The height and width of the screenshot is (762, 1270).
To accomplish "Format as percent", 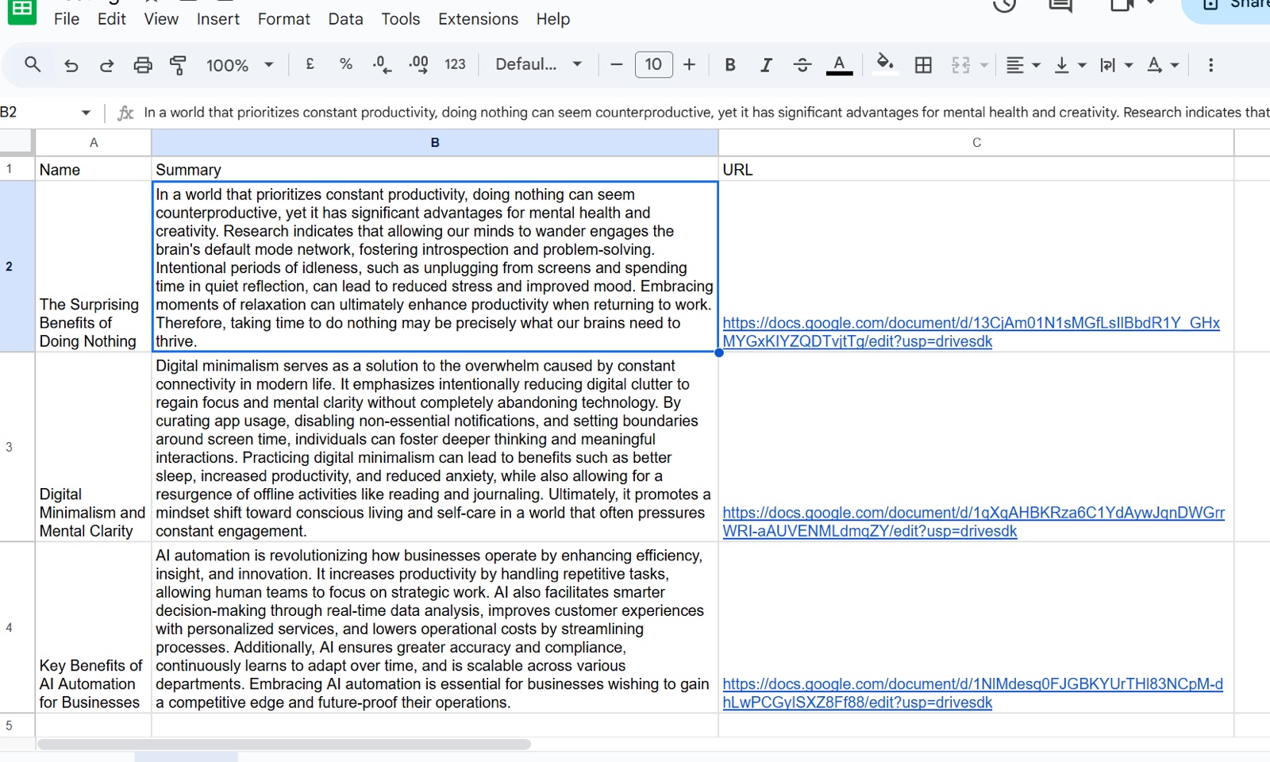I will pyautogui.click(x=346, y=64).
